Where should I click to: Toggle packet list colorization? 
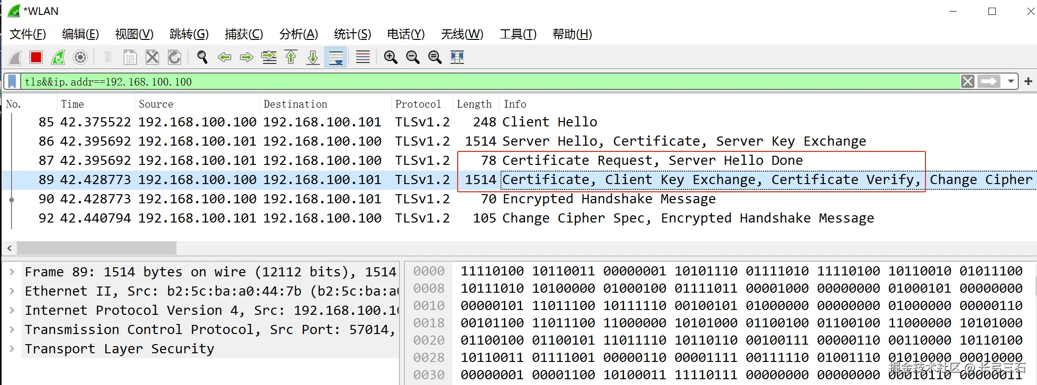(x=363, y=58)
